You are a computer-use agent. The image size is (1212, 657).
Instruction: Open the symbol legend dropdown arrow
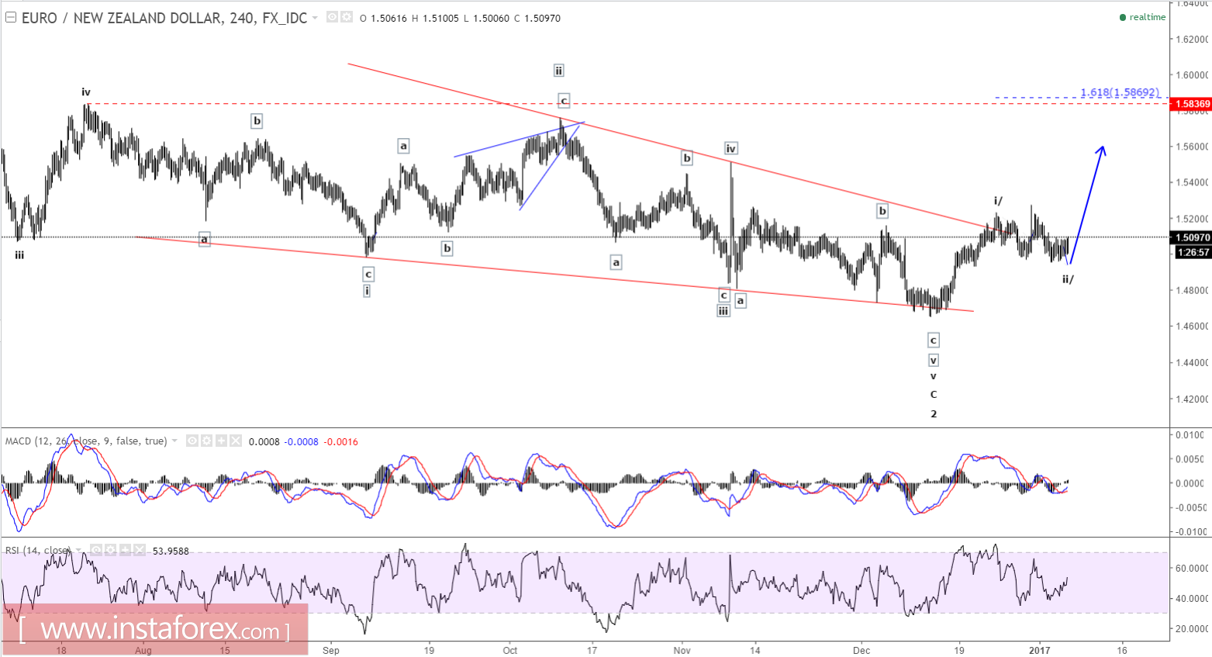coord(315,17)
